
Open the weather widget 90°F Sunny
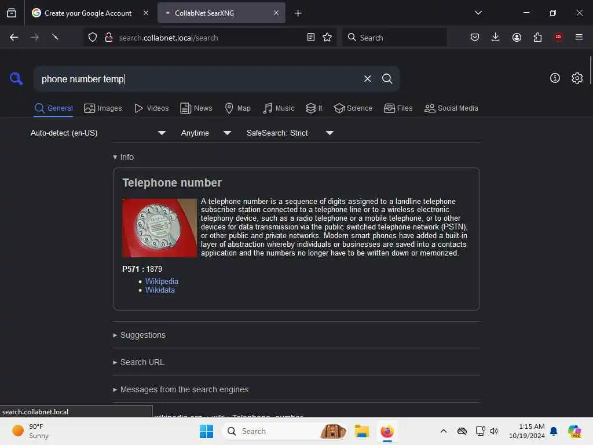coord(30,431)
